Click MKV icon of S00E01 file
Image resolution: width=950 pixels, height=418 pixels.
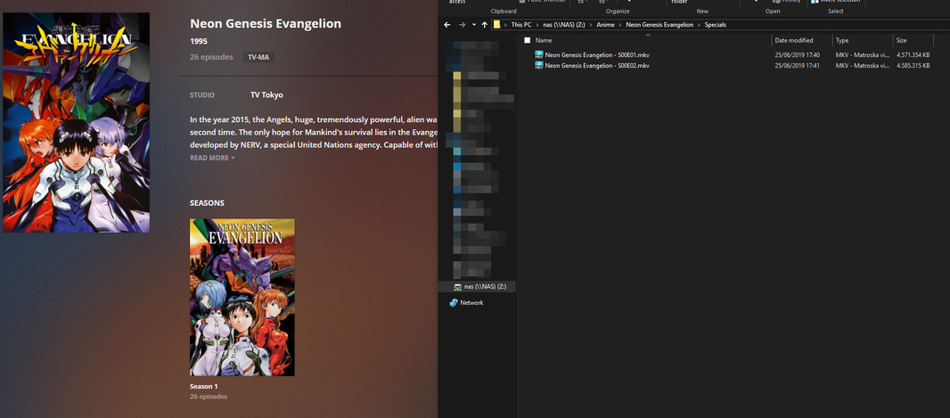tap(539, 55)
